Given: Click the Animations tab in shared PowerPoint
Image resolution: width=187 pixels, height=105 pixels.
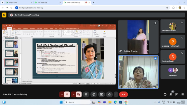Looking at the screenshot, I should click(32, 29).
